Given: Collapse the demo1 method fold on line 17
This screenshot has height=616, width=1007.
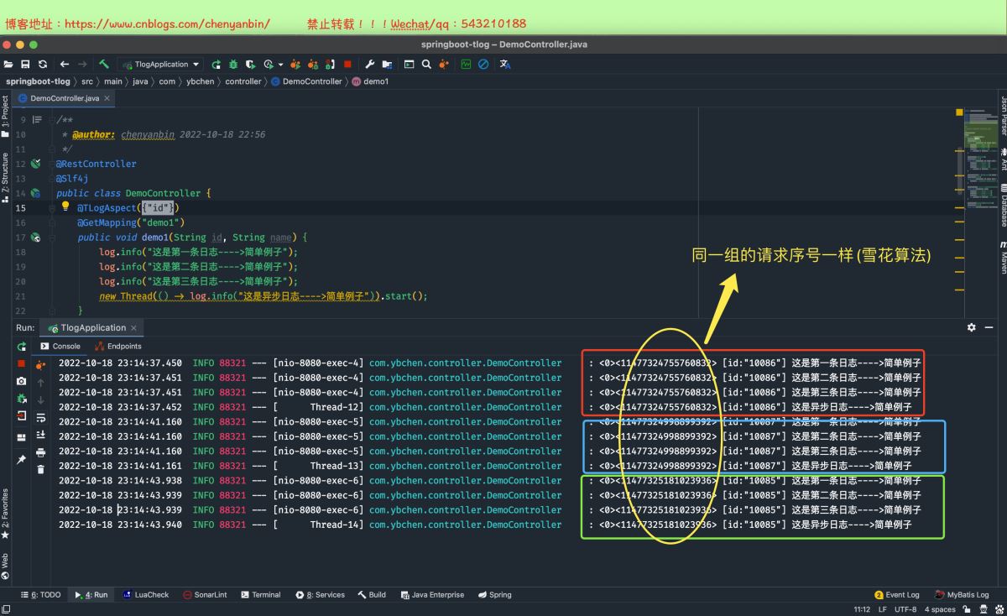Looking at the screenshot, I should pos(50,238).
